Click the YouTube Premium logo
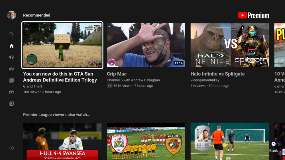This screenshot has height=160, width=285. 253,15
